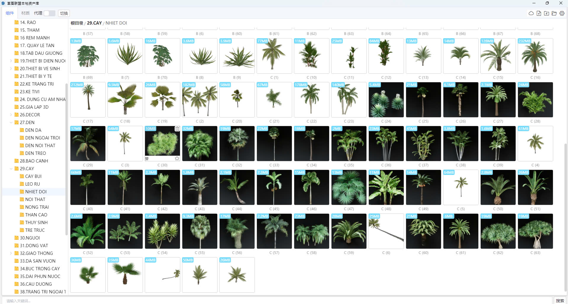Delete C (30) using trash icon
568x304 pixels.
177,129
